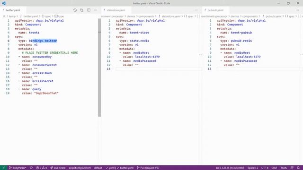Restore down the VS Code window

pos(288,3)
